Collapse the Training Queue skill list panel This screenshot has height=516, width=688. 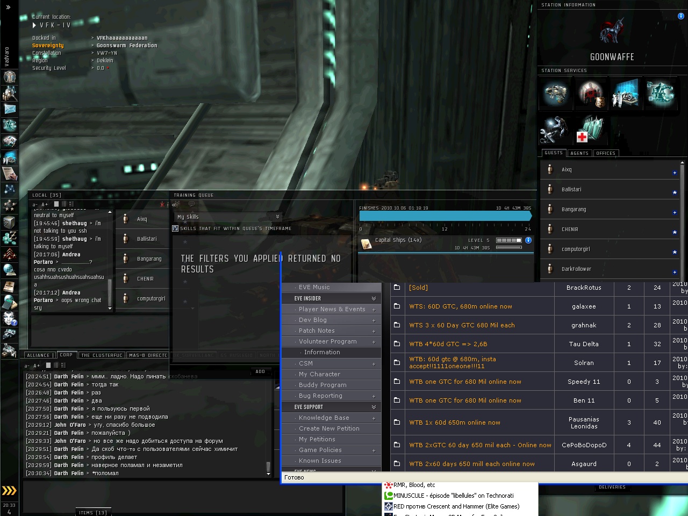174,205
